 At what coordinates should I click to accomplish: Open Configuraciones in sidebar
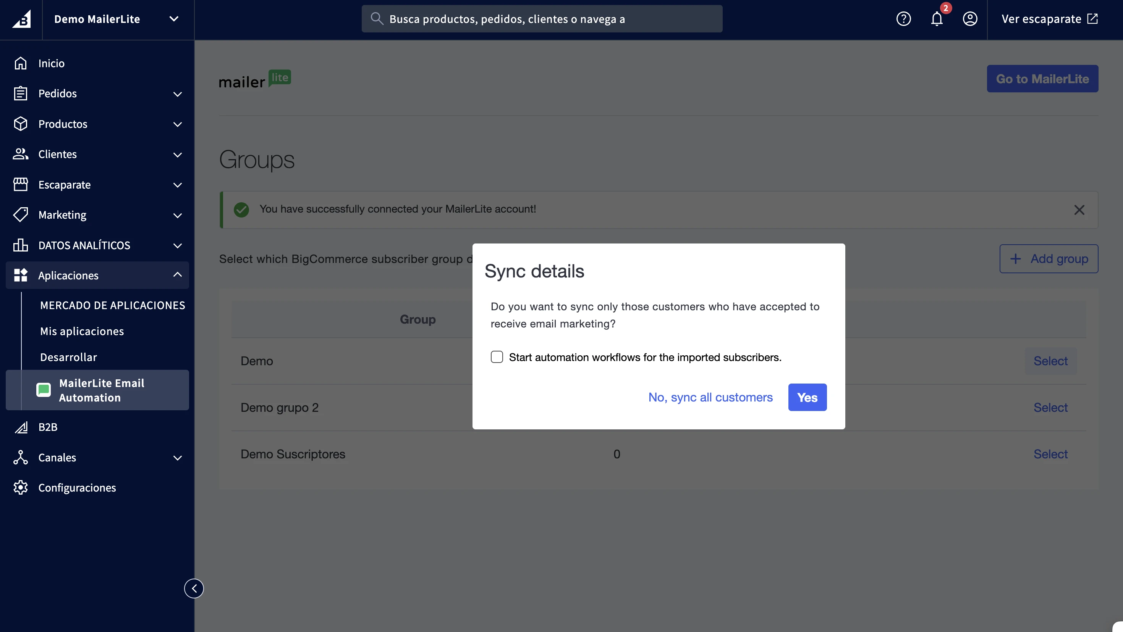tap(77, 487)
